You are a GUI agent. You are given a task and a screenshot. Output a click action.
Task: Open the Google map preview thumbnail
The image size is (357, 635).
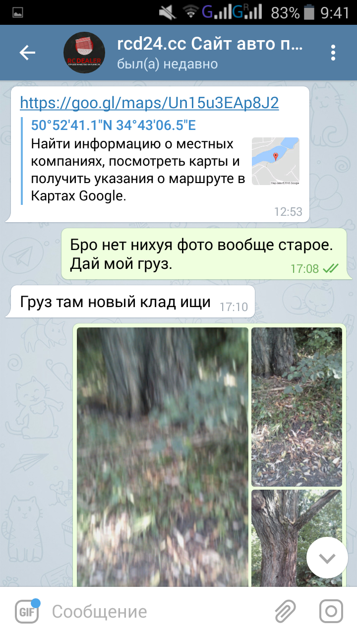[275, 161]
